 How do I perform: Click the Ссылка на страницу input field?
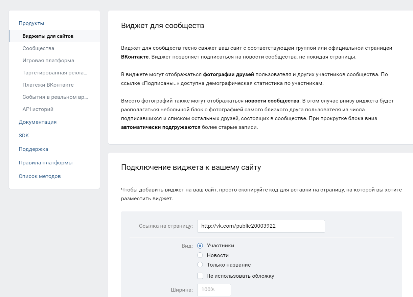tap(261, 226)
